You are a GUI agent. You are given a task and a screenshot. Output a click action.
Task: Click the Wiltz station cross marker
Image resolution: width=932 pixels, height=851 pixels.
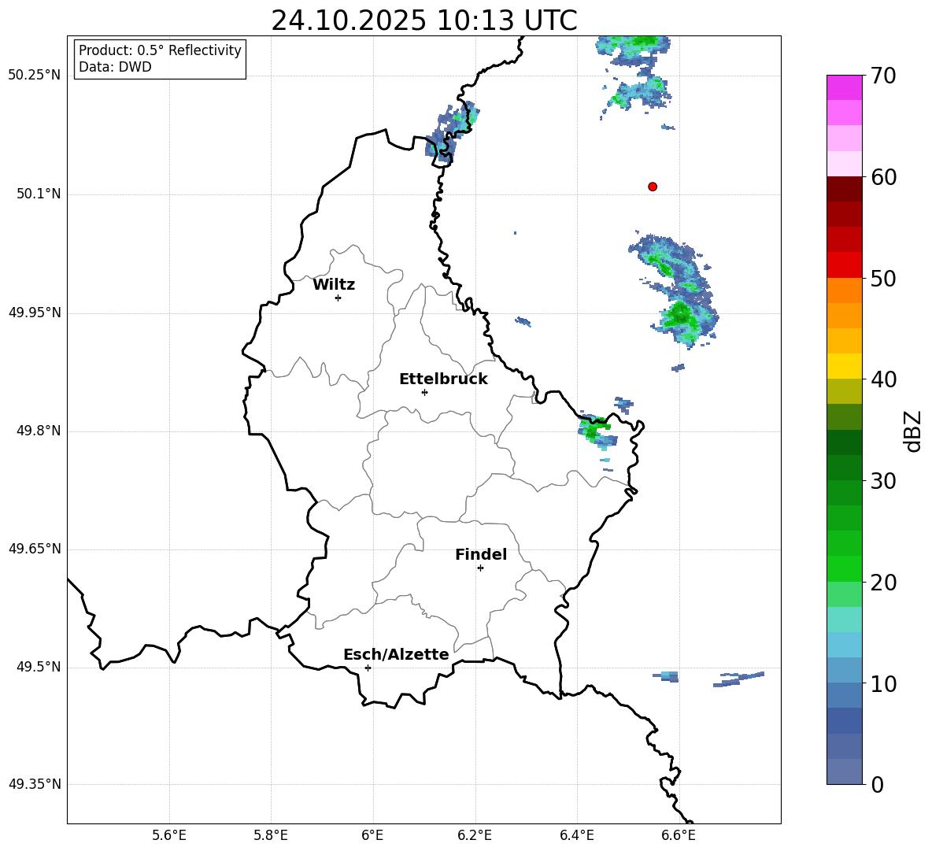point(338,298)
